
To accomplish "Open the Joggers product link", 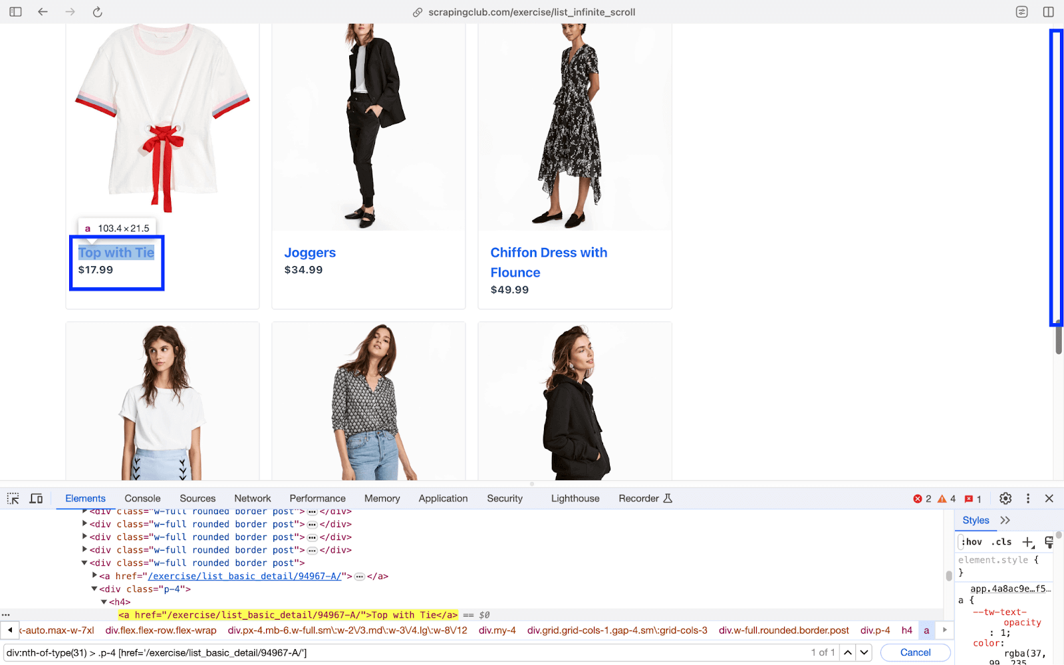I will (x=310, y=253).
